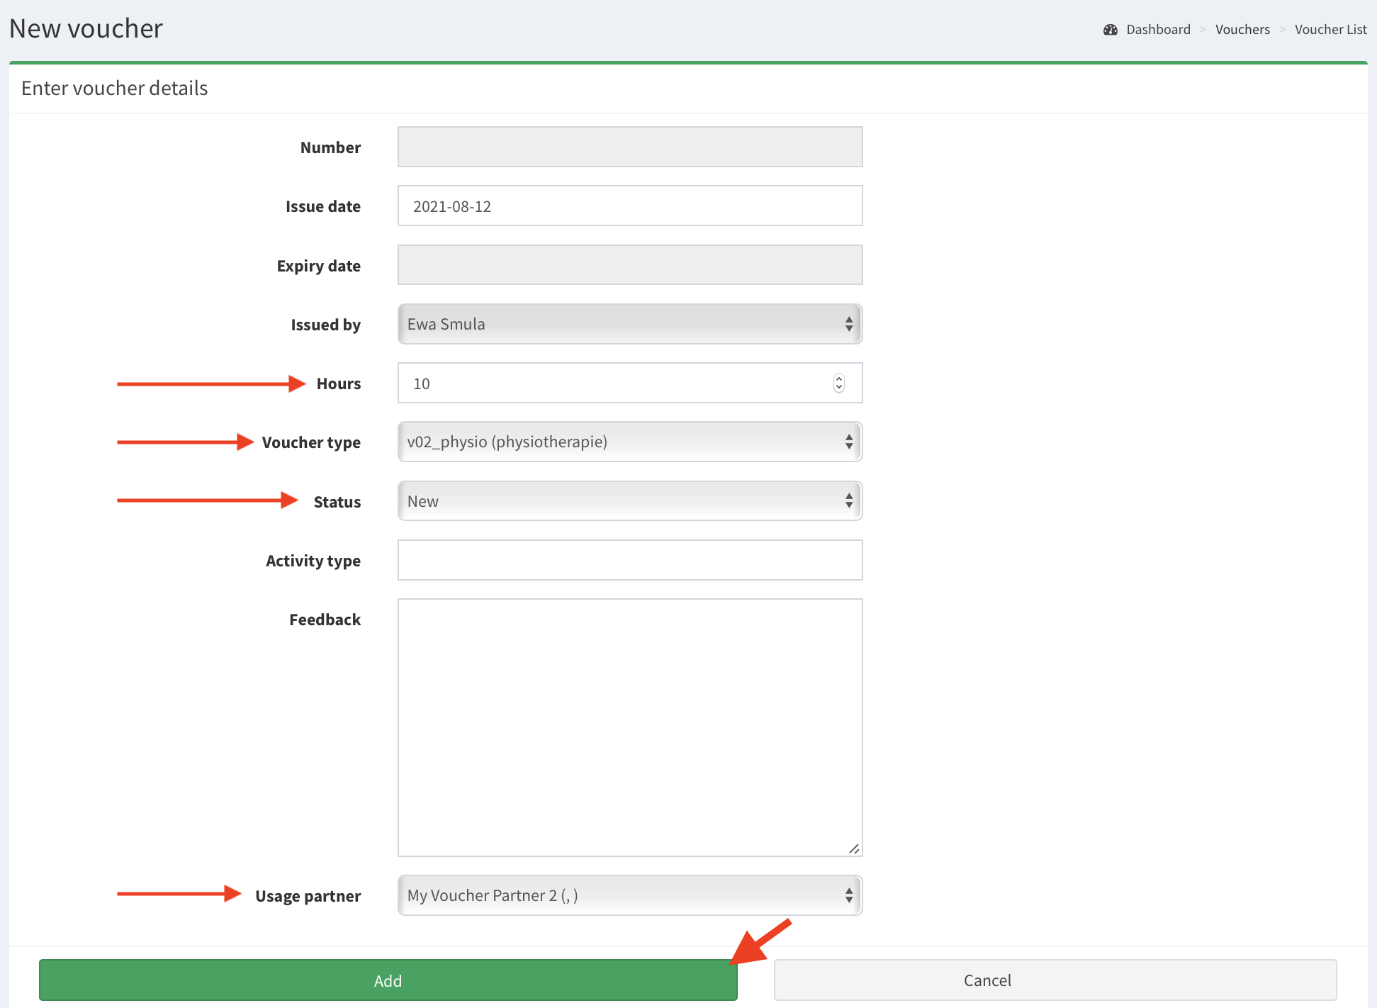Click inside the Feedback text area
This screenshot has width=1377, height=1008.
coord(629,727)
